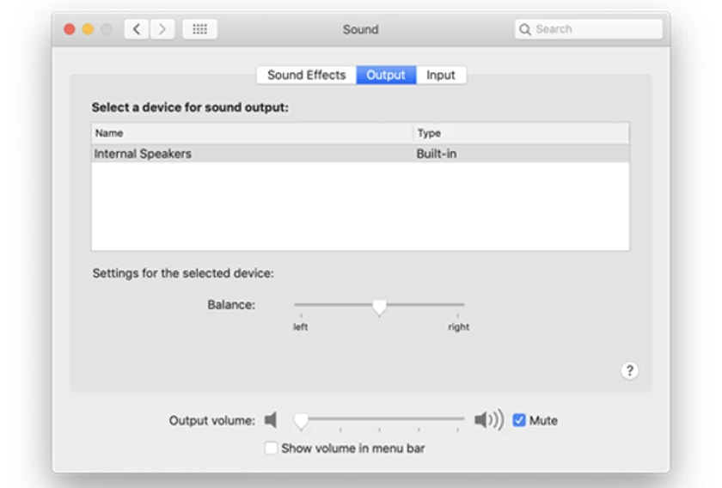722x488 pixels.
Task: Open help with the question mark button
Action: point(629,370)
